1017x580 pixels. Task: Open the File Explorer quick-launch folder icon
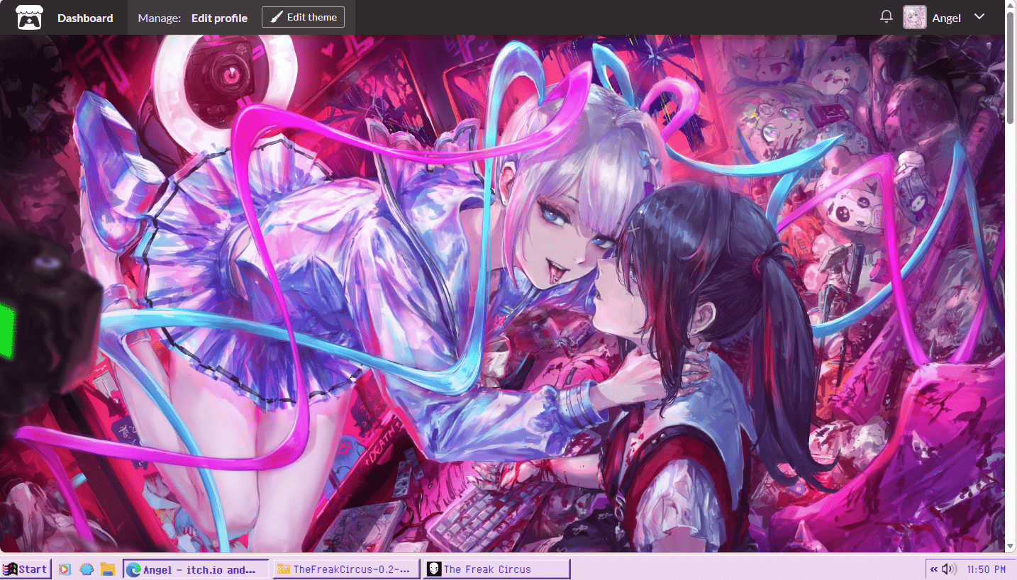click(108, 569)
